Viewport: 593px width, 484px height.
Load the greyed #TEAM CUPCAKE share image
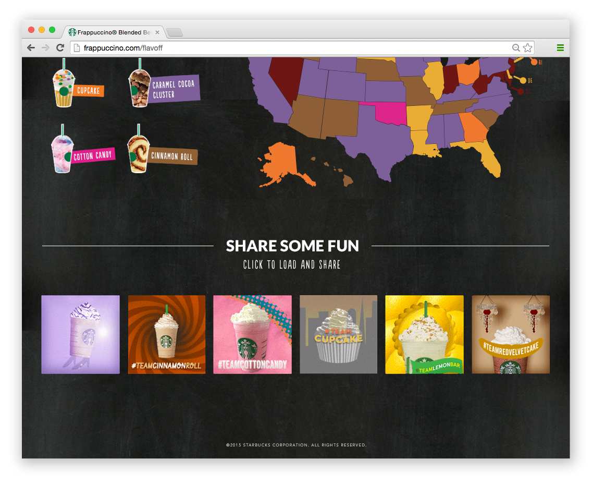click(x=339, y=334)
